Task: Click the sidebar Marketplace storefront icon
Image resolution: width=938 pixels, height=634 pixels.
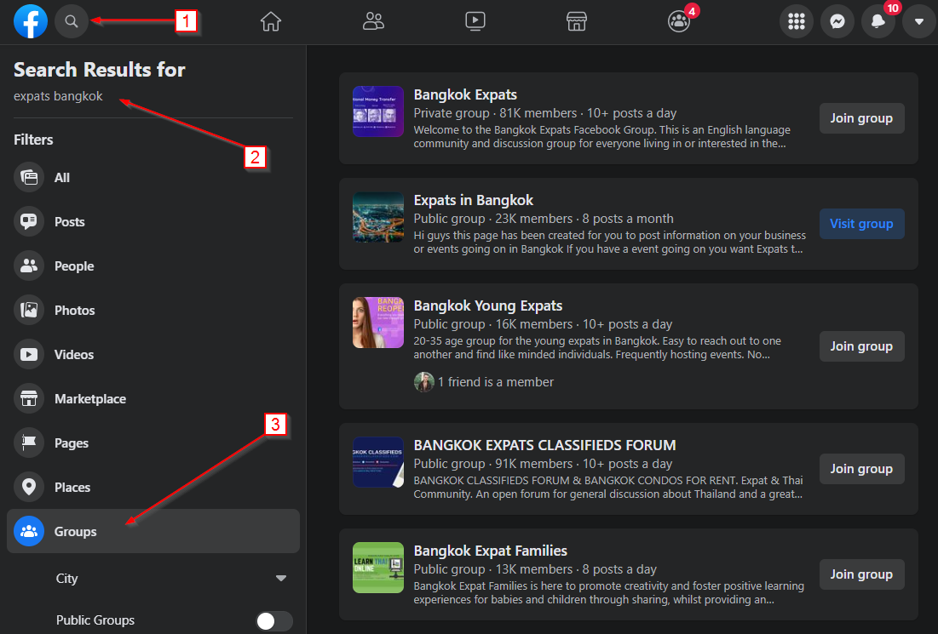Action: (29, 398)
